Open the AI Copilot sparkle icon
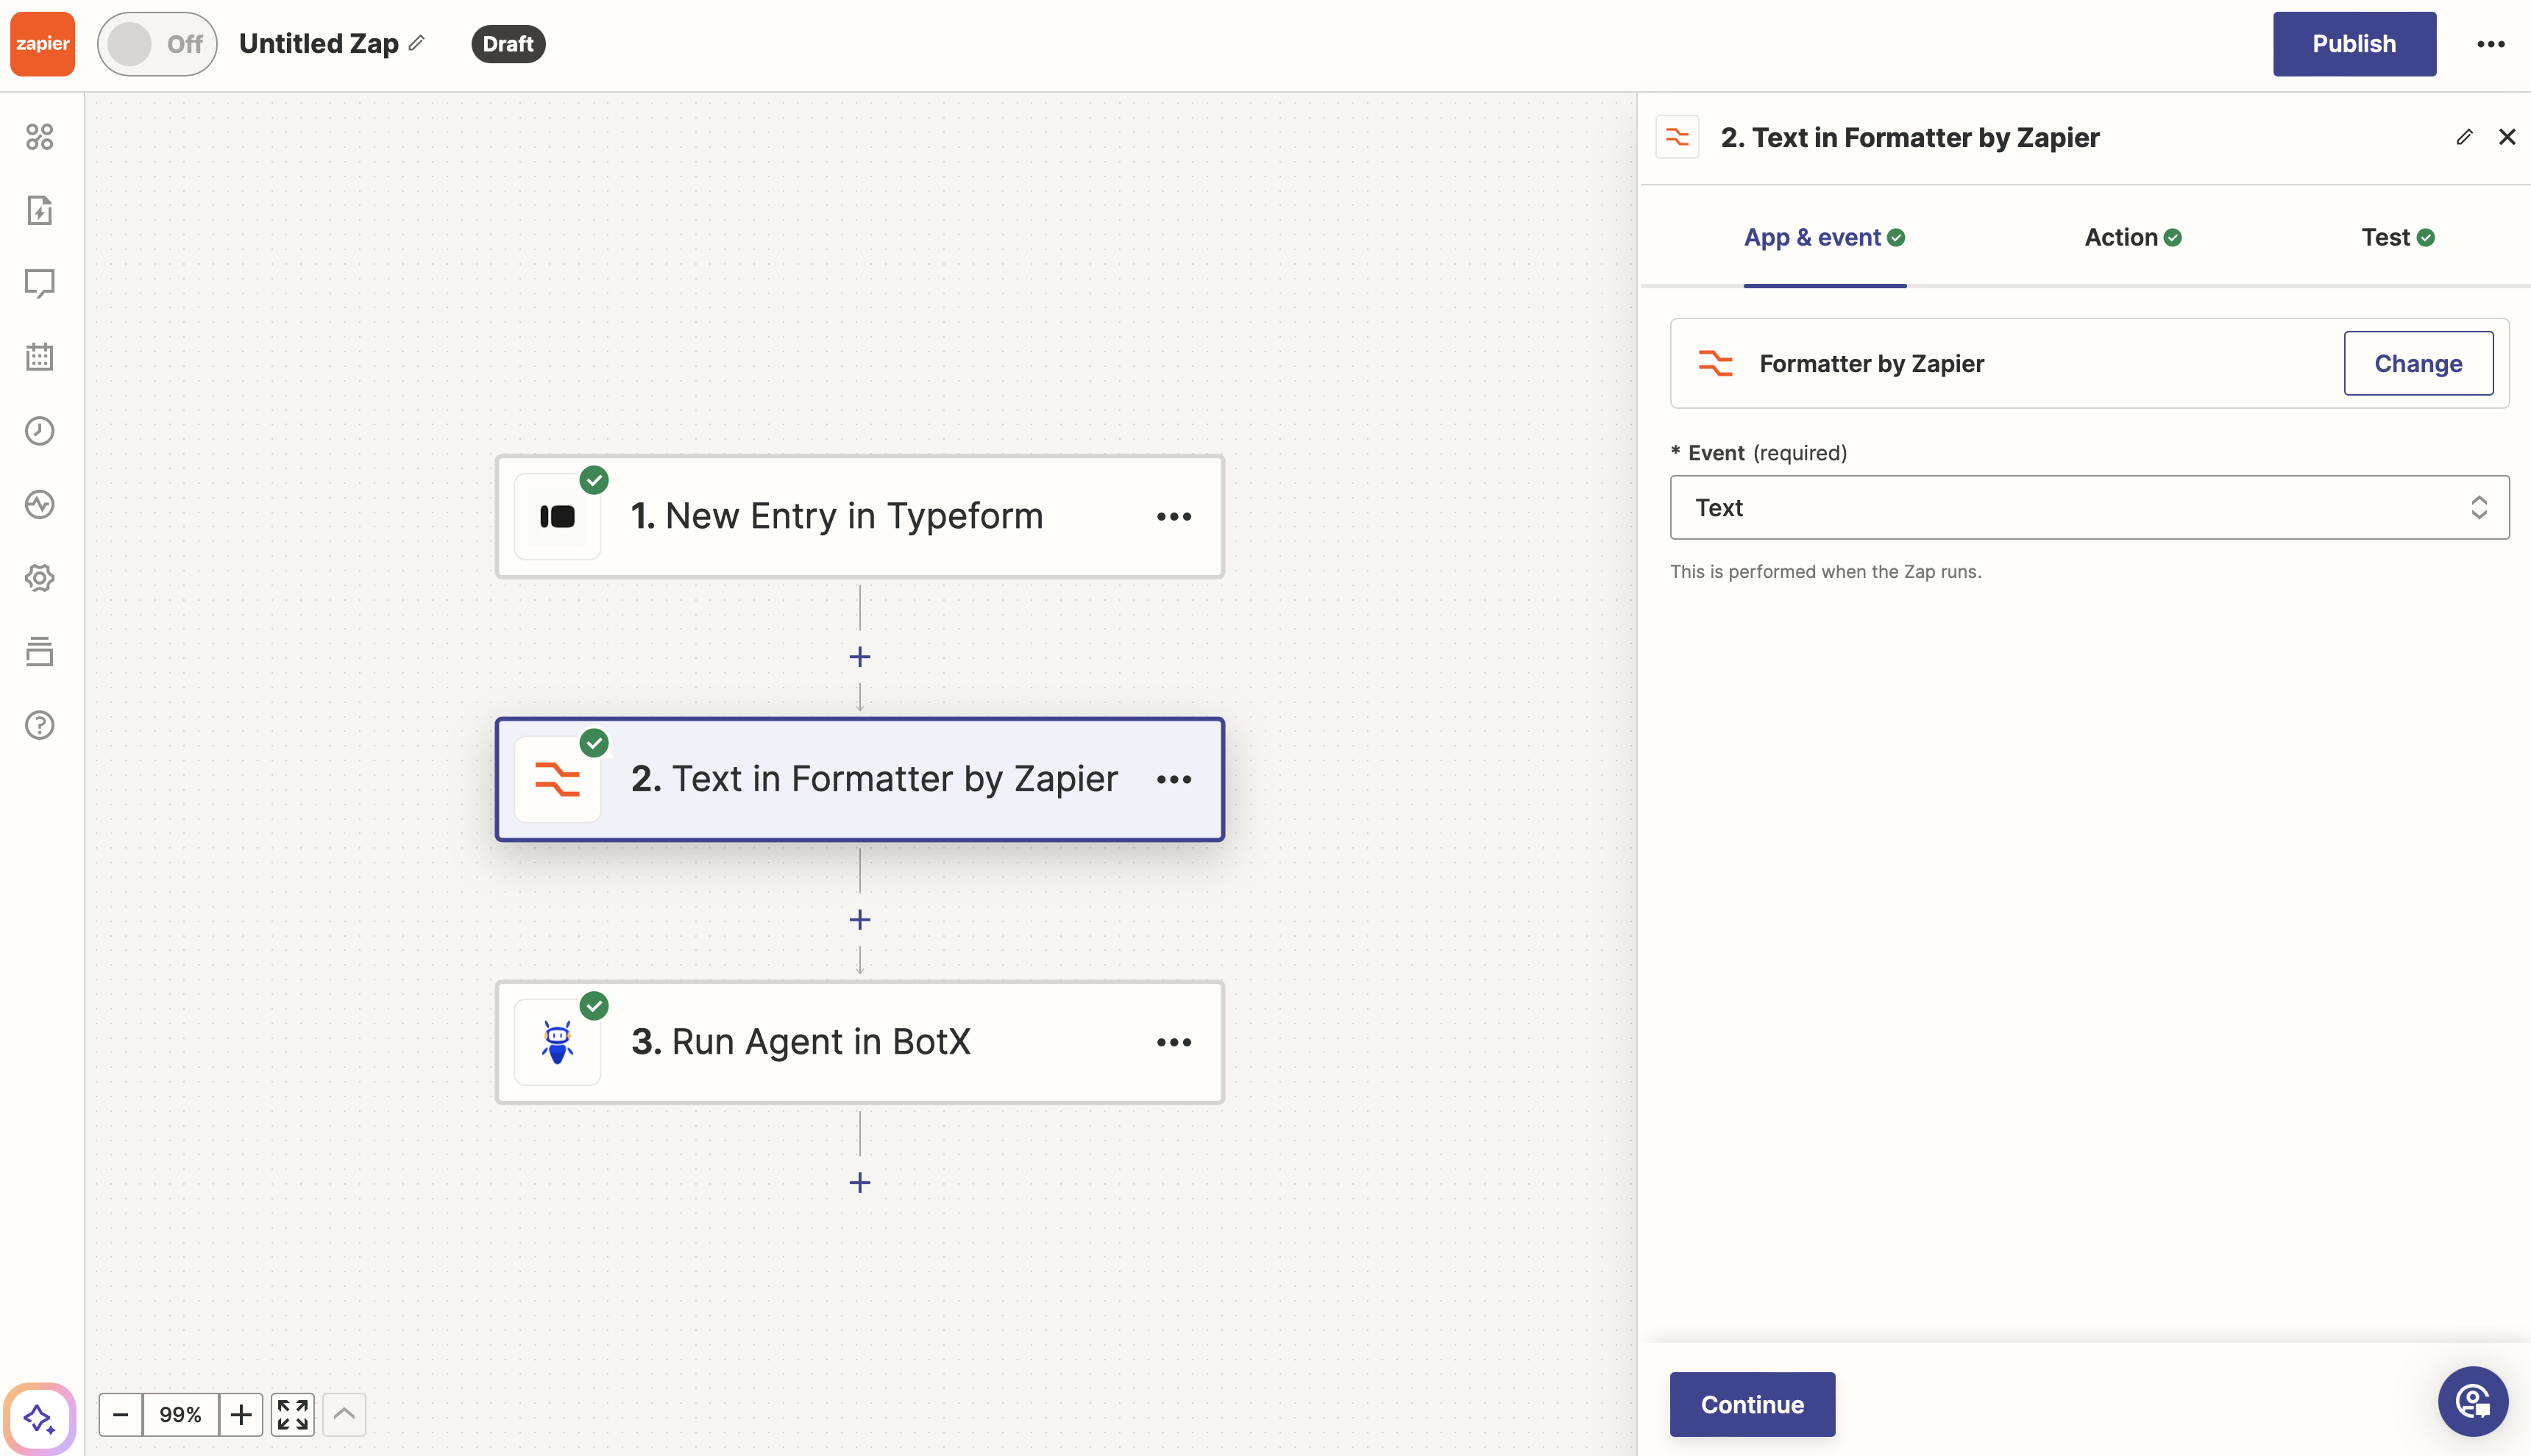The width and height of the screenshot is (2531, 1456). pos(38,1417)
